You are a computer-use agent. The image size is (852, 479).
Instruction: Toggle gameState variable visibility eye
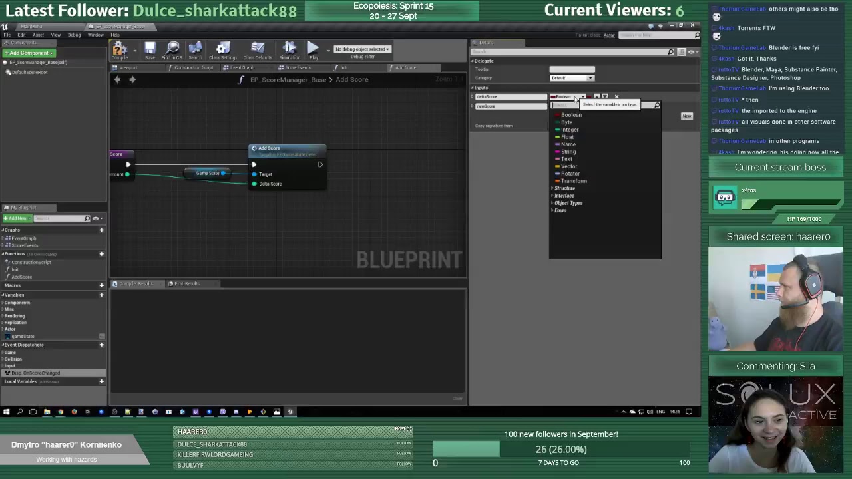[x=102, y=337]
